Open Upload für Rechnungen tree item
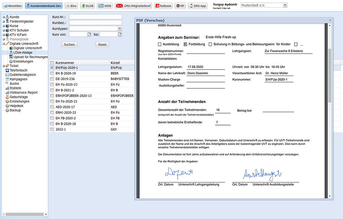 [30, 57]
